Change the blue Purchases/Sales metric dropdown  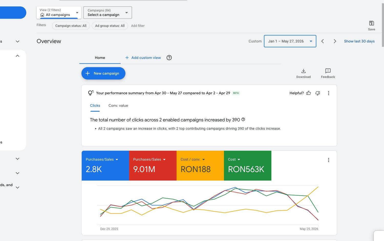[102, 159]
